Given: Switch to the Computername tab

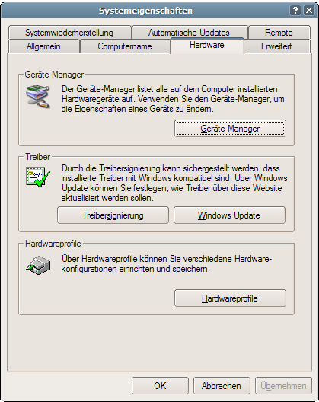Looking at the screenshot, I should 125,46.
